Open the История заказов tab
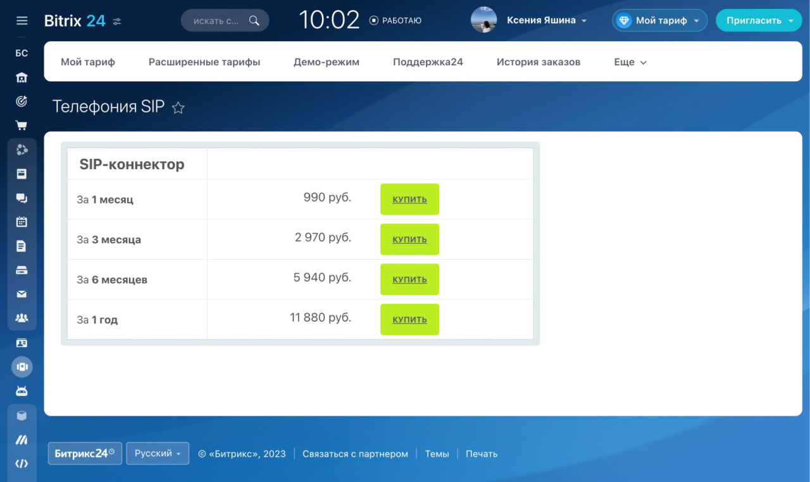Screen dimensions: 810x482 [539, 62]
